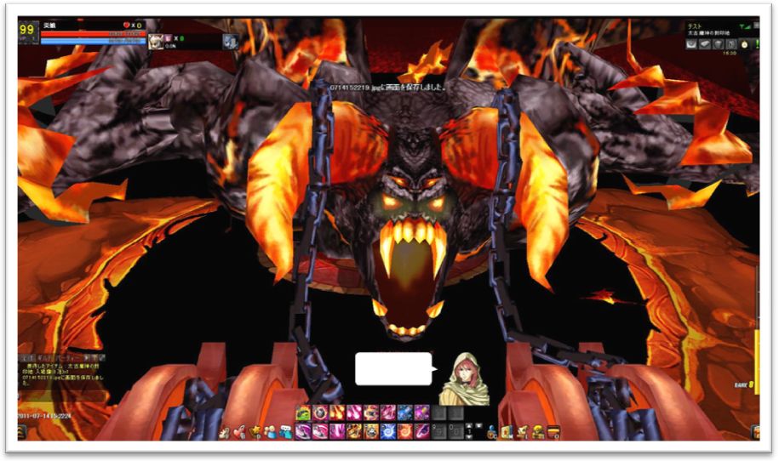Click the blue MP bar
This screenshot has height=461, width=779.
point(93,41)
